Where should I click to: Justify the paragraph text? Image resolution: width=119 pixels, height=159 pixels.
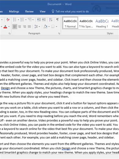pyautogui.click(x=29, y=27)
